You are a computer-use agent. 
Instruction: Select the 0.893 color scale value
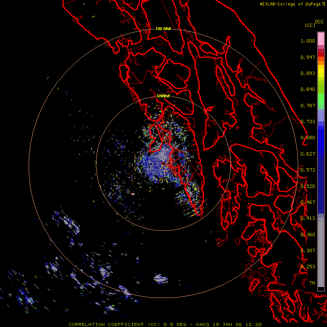[308, 73]
